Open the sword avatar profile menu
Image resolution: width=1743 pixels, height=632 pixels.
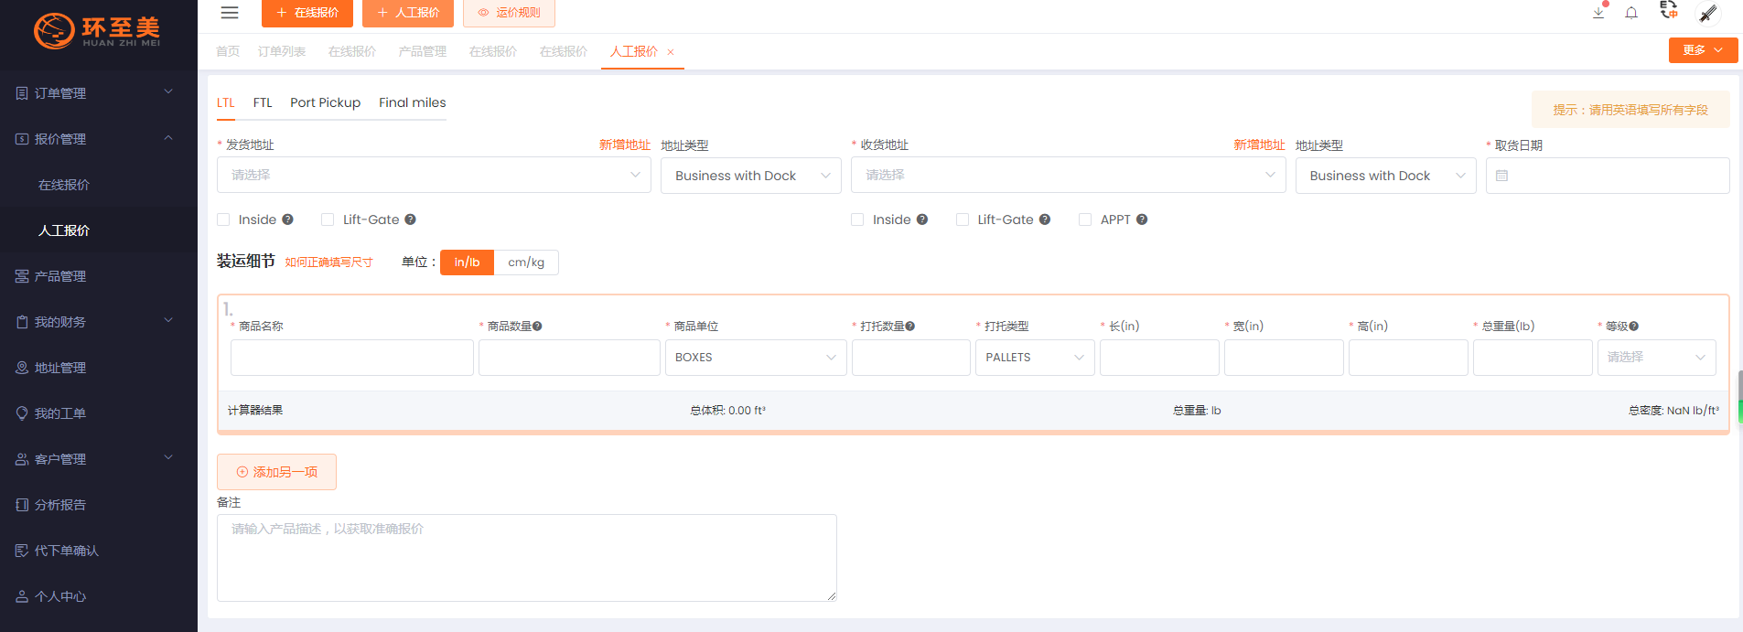(1707, 13)
